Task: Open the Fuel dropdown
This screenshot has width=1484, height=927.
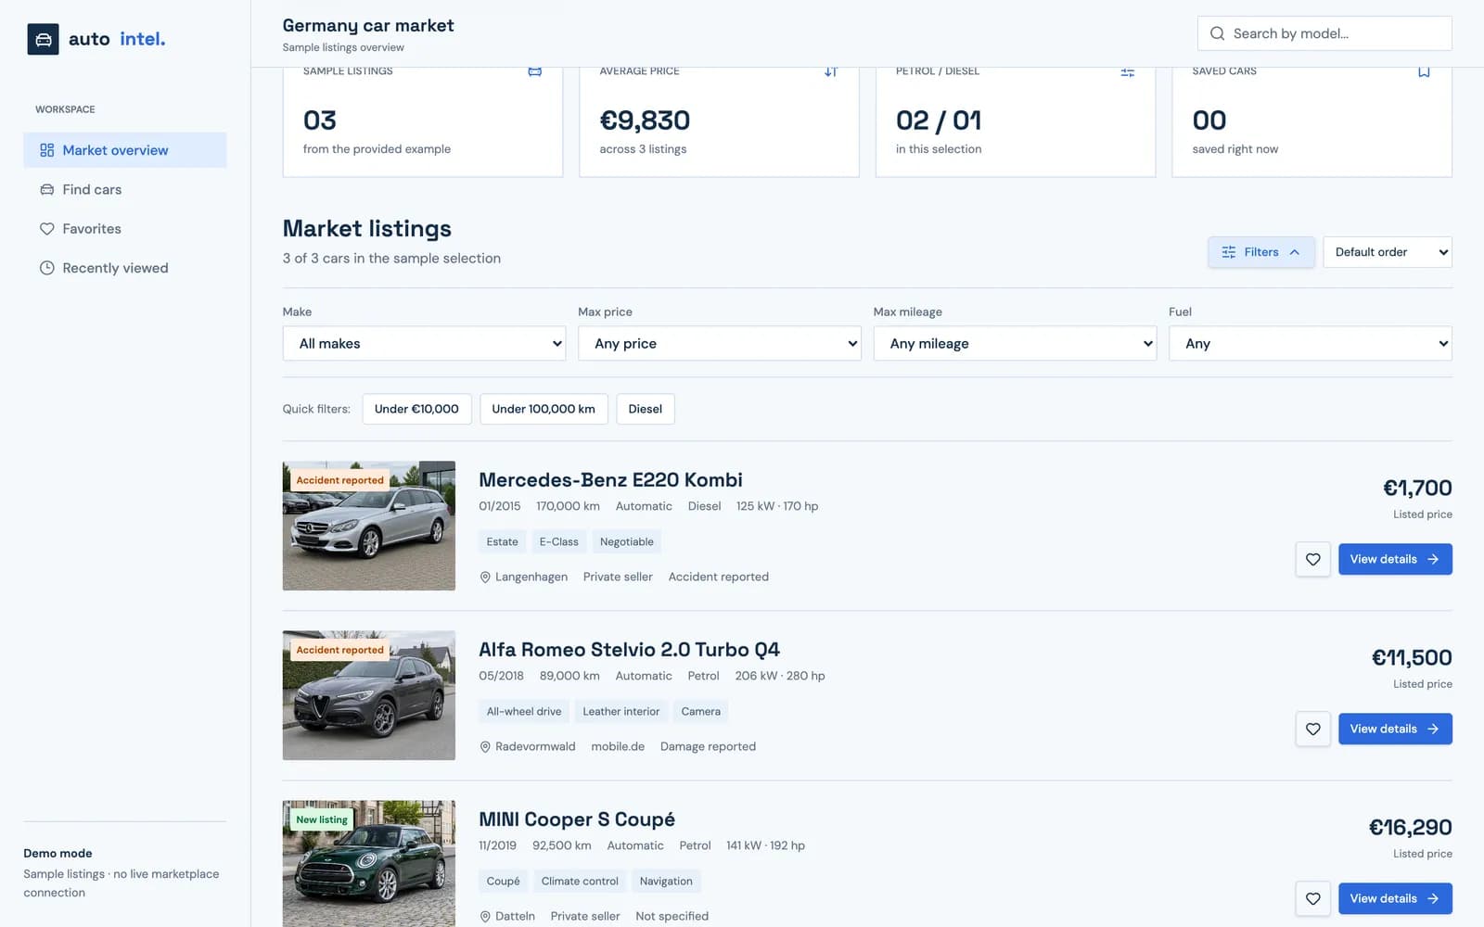Action: pyautogui.click(x=1311, y=343)
